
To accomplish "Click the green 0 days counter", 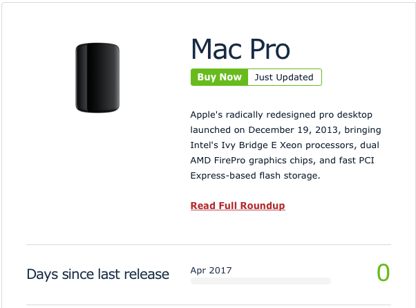I will tap(383, 273).
